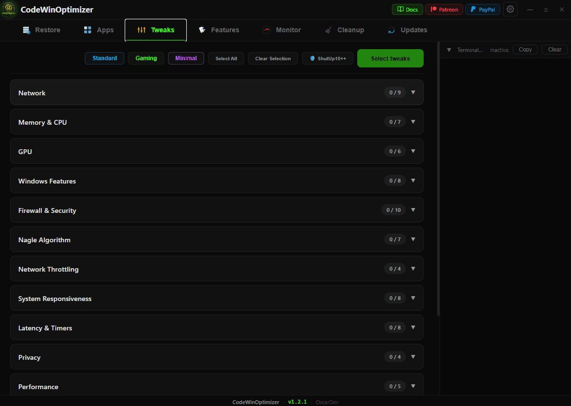Click the Features tab icon
Screen dimensions: 571x406
click(x=202, y=30)
